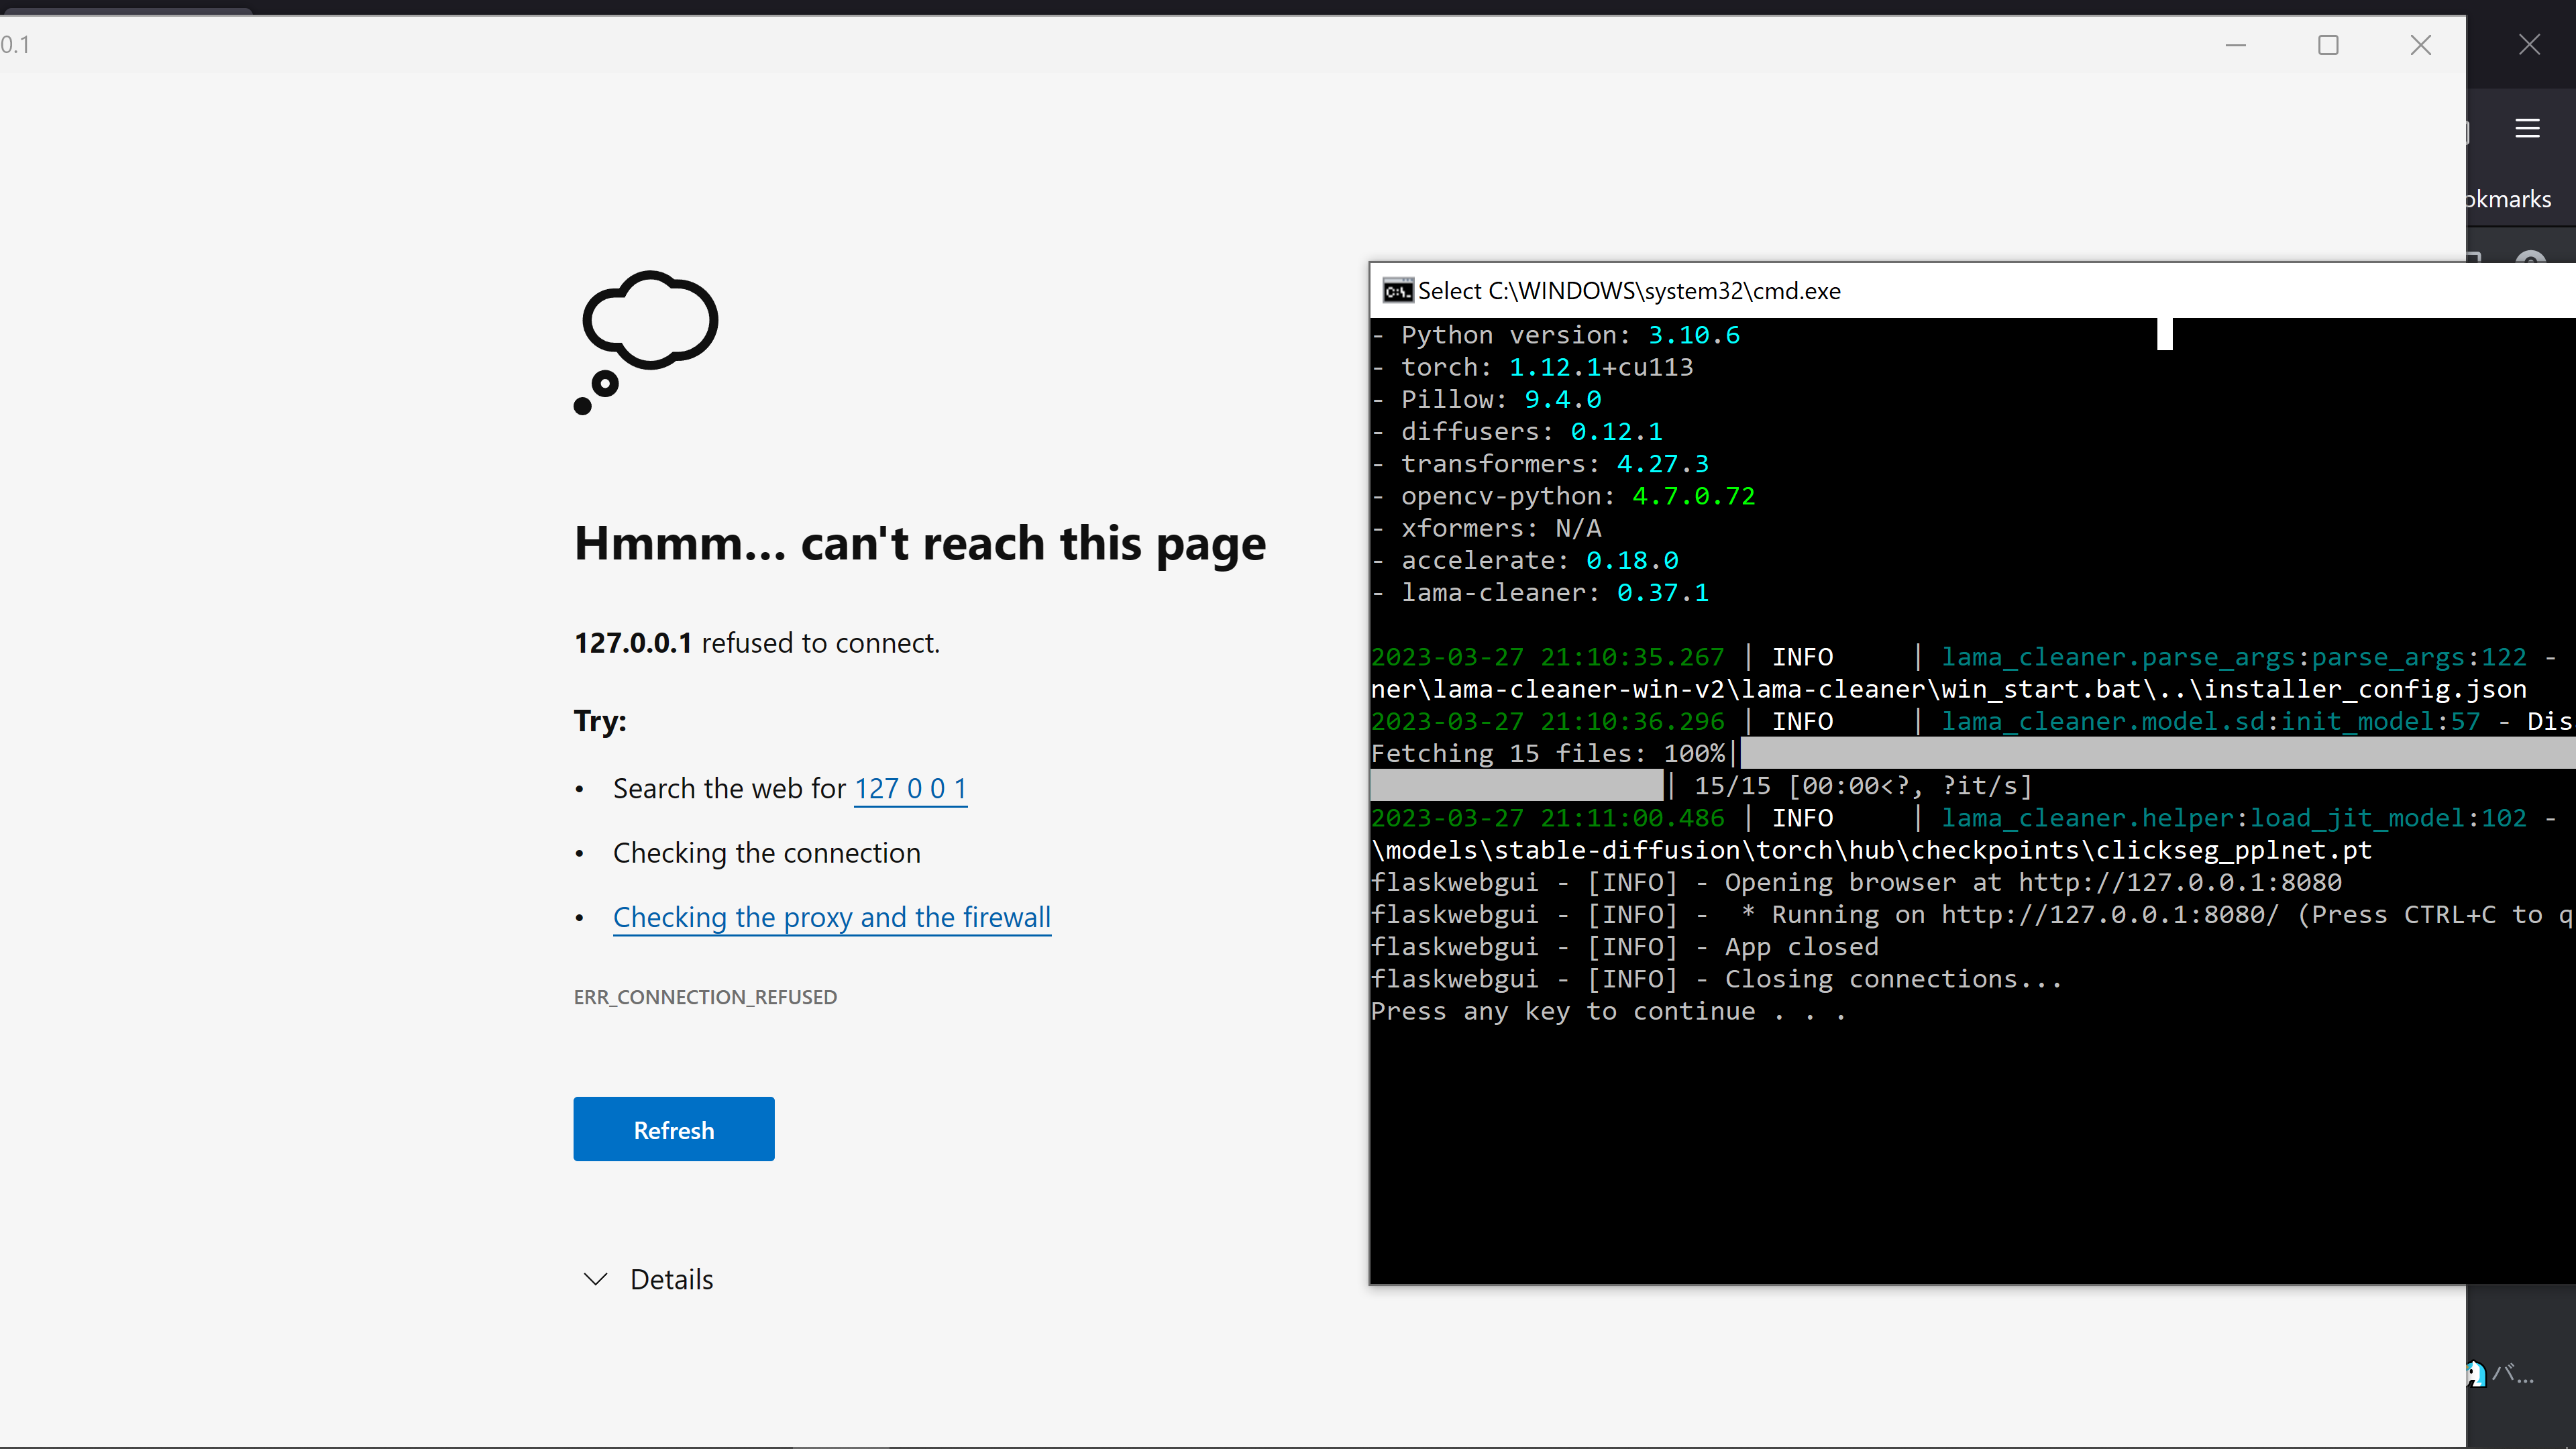Click the 'diffusers: 0.12.1' line

click(x=1517, y=432)
